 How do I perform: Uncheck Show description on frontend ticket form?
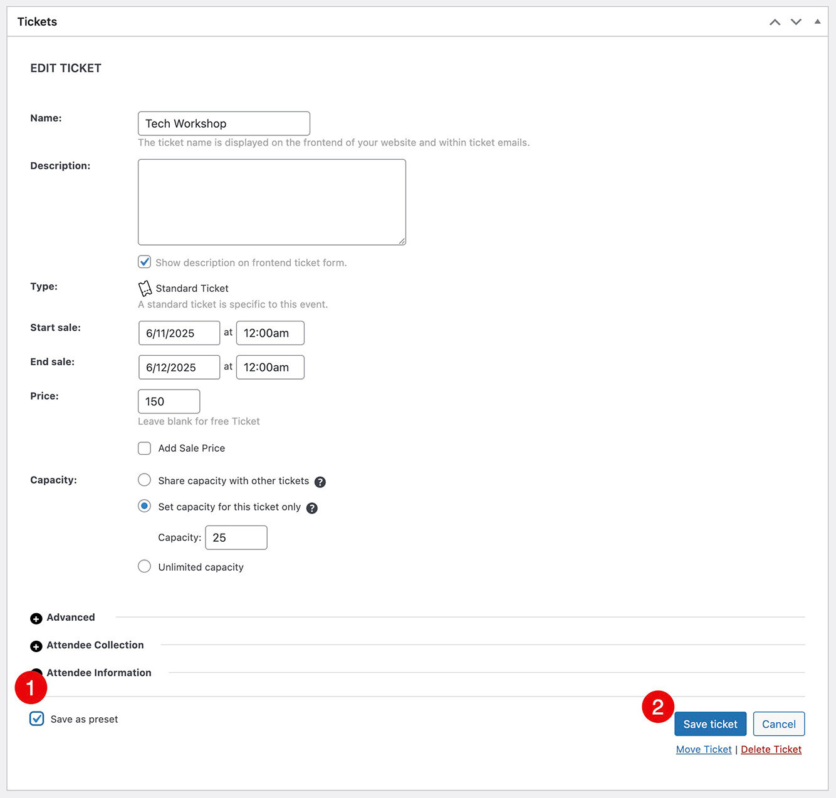[145, 262]
